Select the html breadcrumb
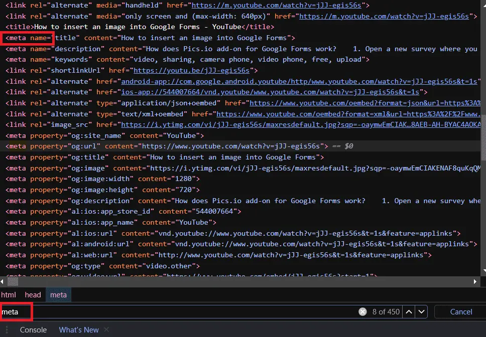 [9, 295]
